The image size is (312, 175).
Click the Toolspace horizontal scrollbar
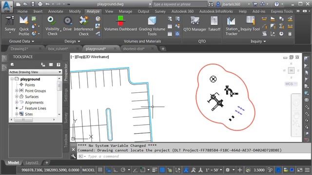(x=33, y=120)
